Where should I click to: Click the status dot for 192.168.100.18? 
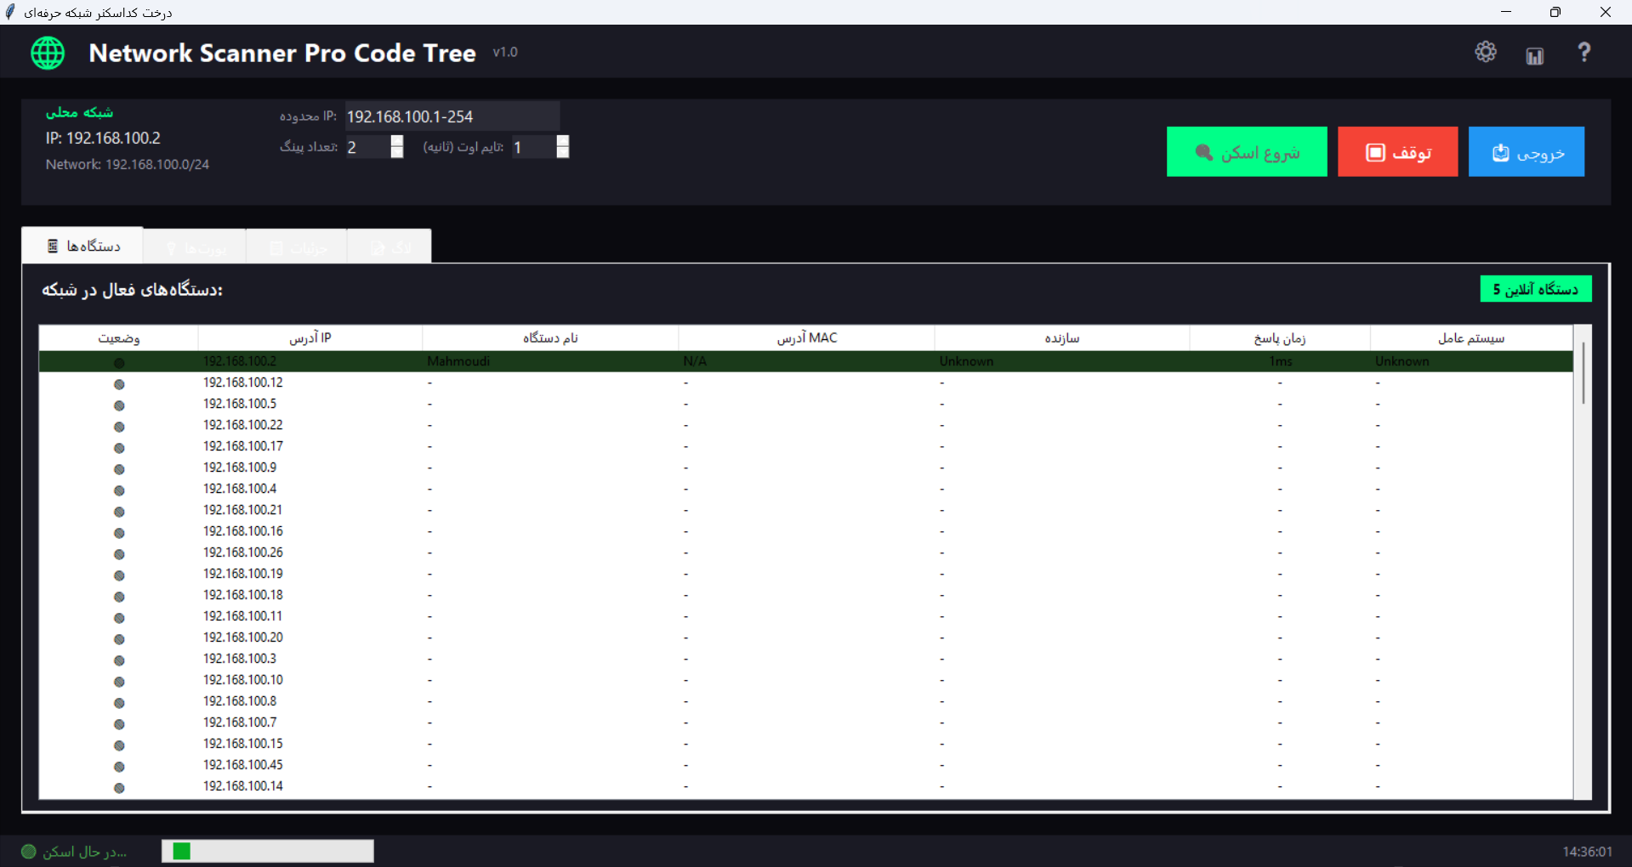(119, 597)
